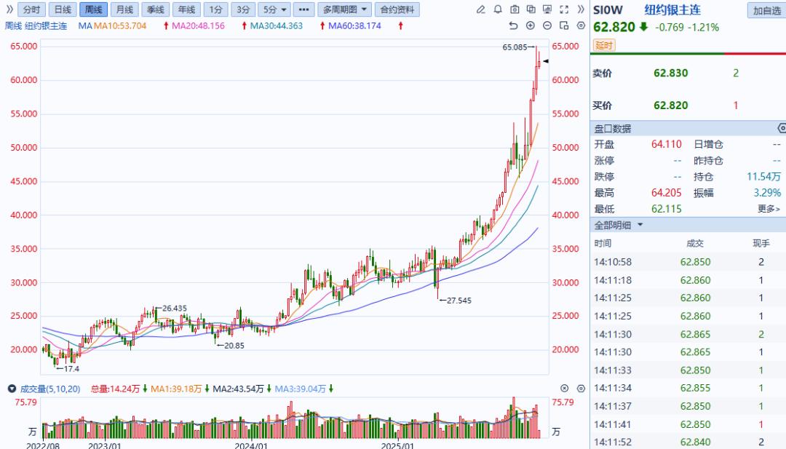Click the 成交量(5,10,20) indicator name

pos(50,389)
